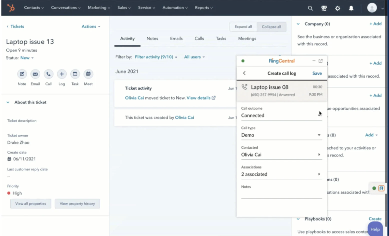The image size is (389, 236).
Task: Change ticket Status New dropdown
Action: [27, 58]
